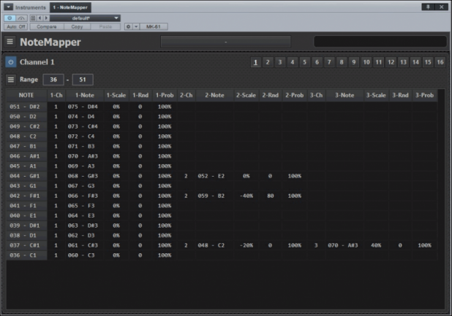Click the Compare button
Image resolution: width=452 pixels, height=316 pixels.
pos(47,26)
